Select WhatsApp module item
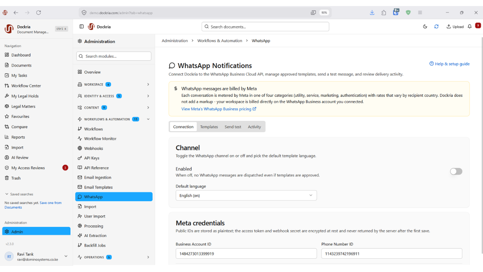The image size is (483, 272). [114, 197]
